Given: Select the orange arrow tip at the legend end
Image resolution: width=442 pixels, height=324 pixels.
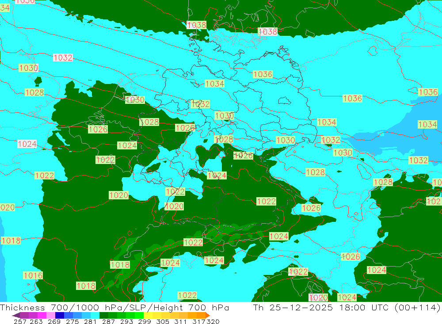Looking at the screenshot, I should 208,315.
